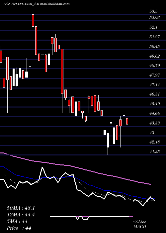Click the <<Live MACD label
The width and height of the screenshot is (166, 233).
(x=140, y=224)
